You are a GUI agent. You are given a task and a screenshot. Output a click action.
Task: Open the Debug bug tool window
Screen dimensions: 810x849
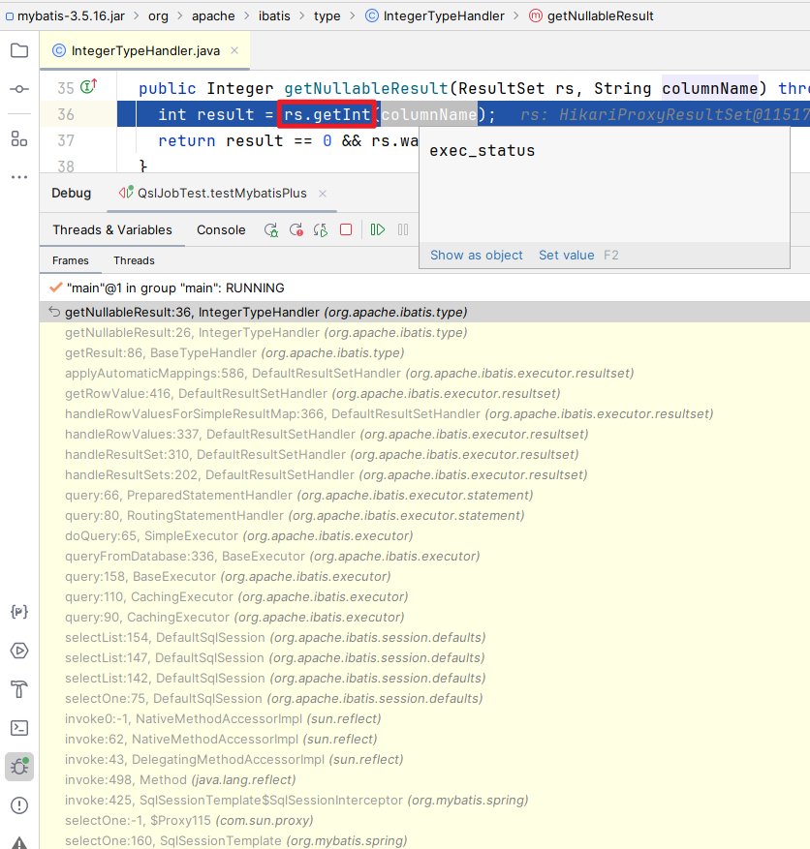[x=19, y=767]
